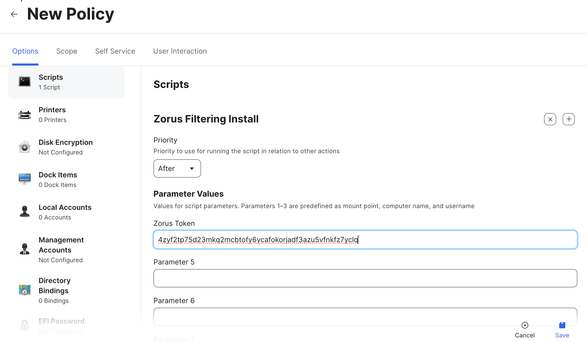The image size is (587, 343).
Task: Open the Printers payload icon
Action: point(25,115)
